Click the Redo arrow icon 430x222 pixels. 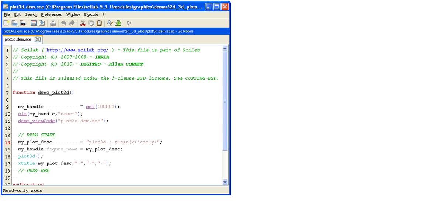(72, 23)
